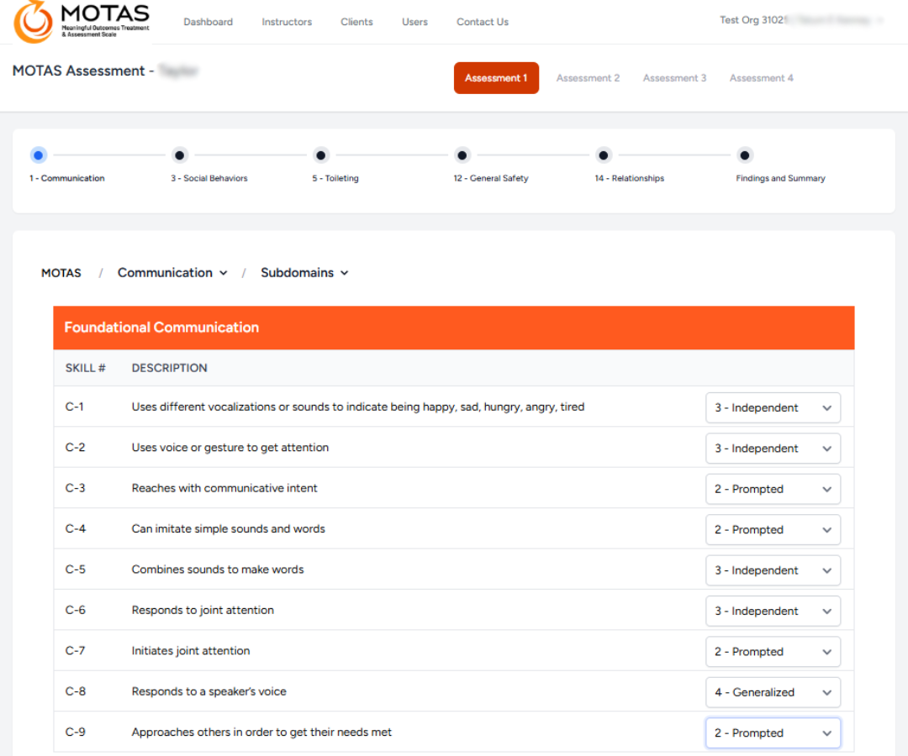Open the Dashboard page
The height and width of the screenshot is (756, 908).
(209, 22)
